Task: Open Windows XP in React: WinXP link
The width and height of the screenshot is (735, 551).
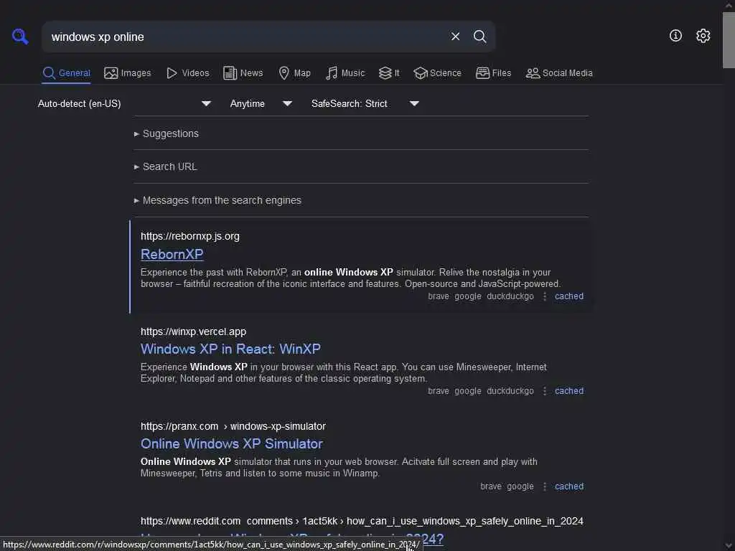Action: (230, 349)
